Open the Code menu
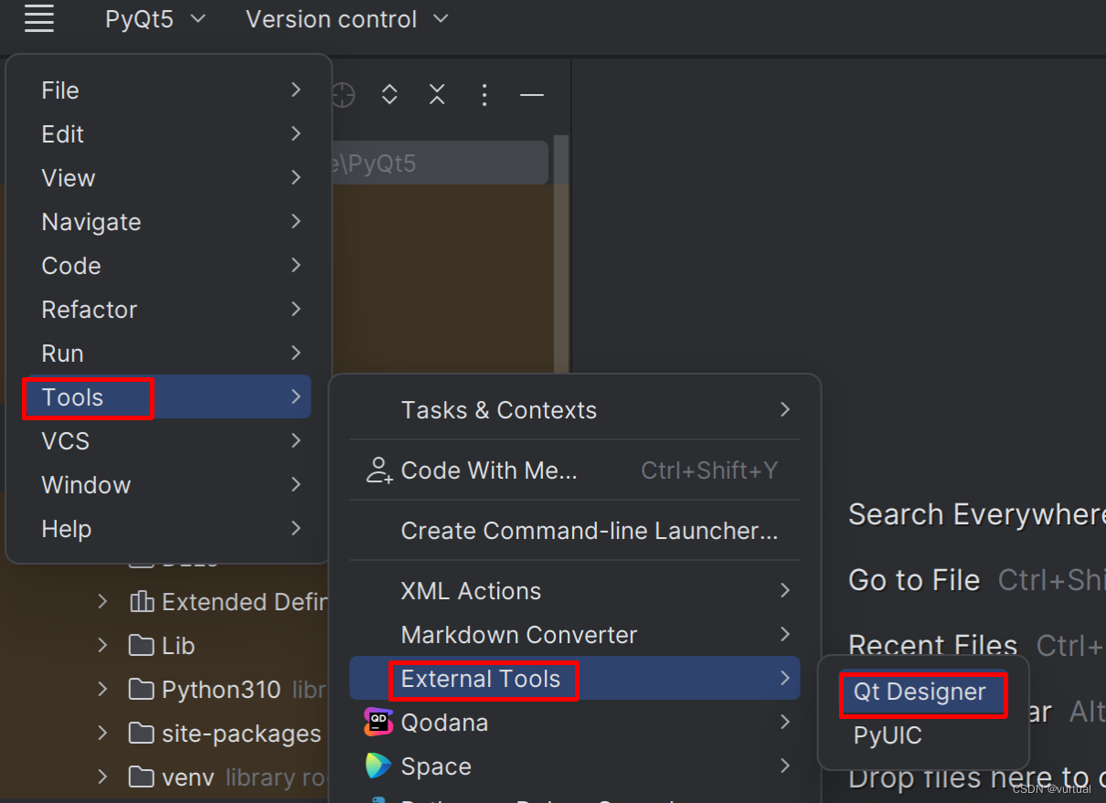 point(167,266)
